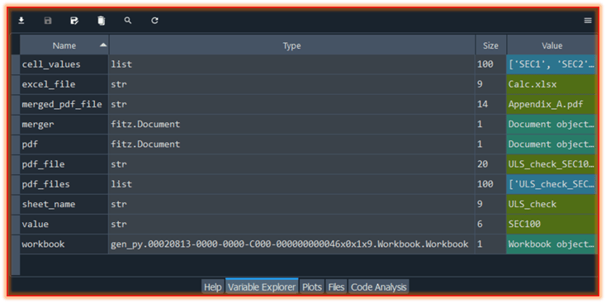Sort by the Value column header
This screenshot has height=303, width=606.
552,45
